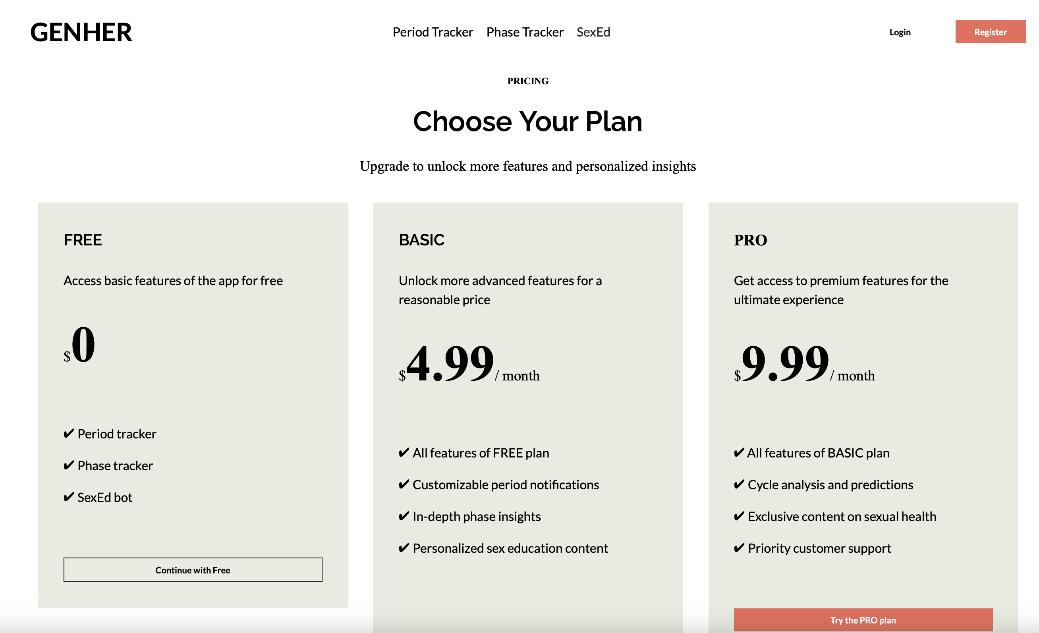Go to Phase Tracker in navigation
The height and width of the screenshot is (633, 1039).
525,32
